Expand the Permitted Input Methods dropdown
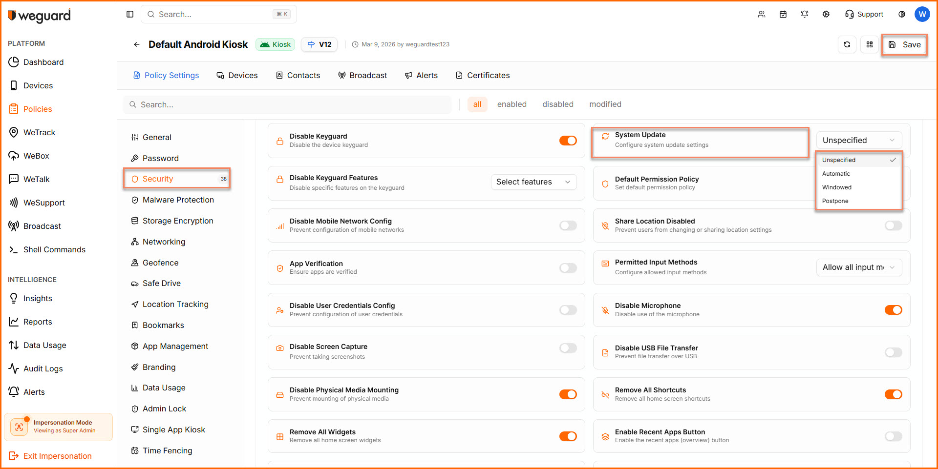The image size is (938, 469). (858, 267)
